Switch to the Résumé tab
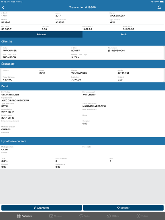Image resolution: width=165 pixels, height=220 pixels. pos(41,34)
